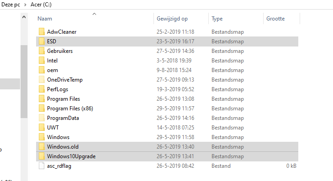333x181 pixels.
Task: Click the navigation pane scroll up arrow
Action: [24, 17]
